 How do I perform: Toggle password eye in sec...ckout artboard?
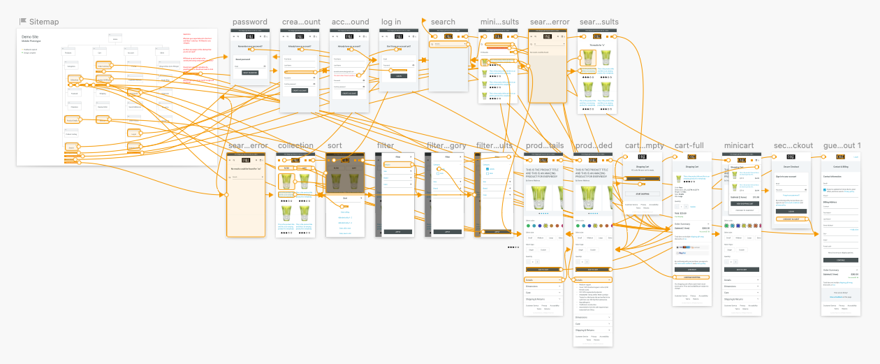click(805, 189)
